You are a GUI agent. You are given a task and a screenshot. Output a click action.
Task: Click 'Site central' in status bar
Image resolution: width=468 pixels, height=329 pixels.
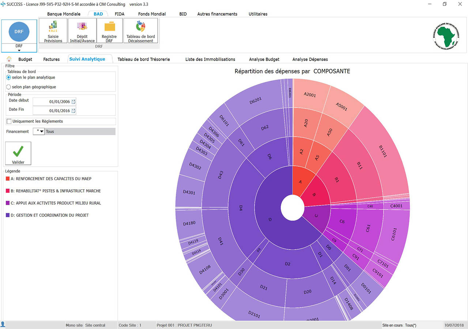click(95, 325)
